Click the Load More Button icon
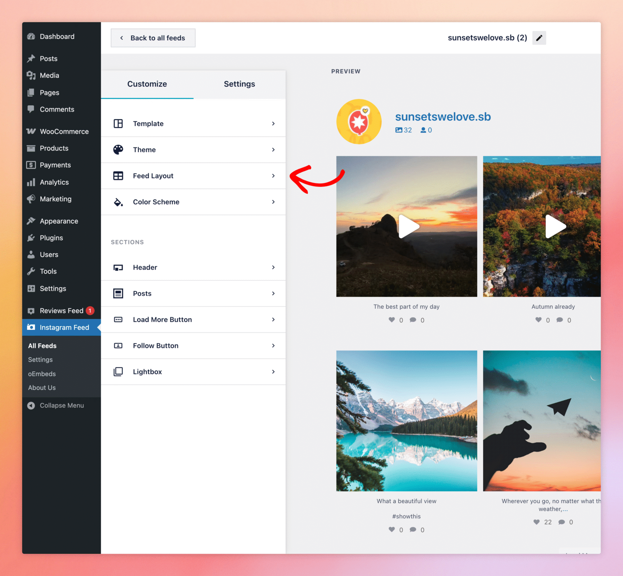The height and width of the screenshot is (576, 623). coord(118,320)
